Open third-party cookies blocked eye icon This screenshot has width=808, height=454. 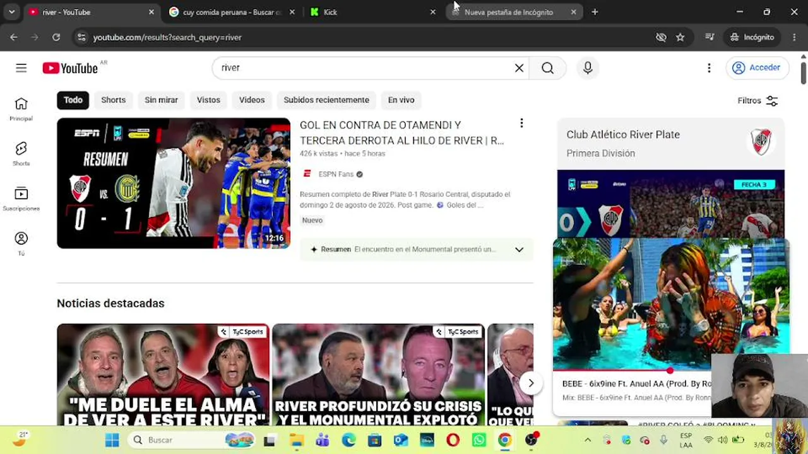[x=661, y=37]
